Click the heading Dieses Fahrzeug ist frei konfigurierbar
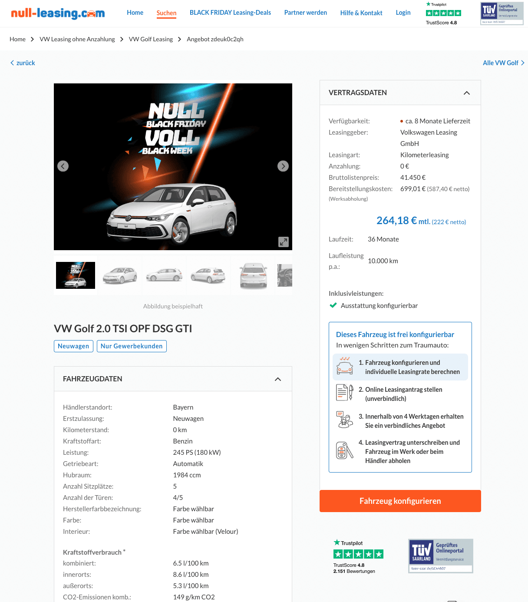The width and height of the screenshot is (528, 602). tap(395, 334)
